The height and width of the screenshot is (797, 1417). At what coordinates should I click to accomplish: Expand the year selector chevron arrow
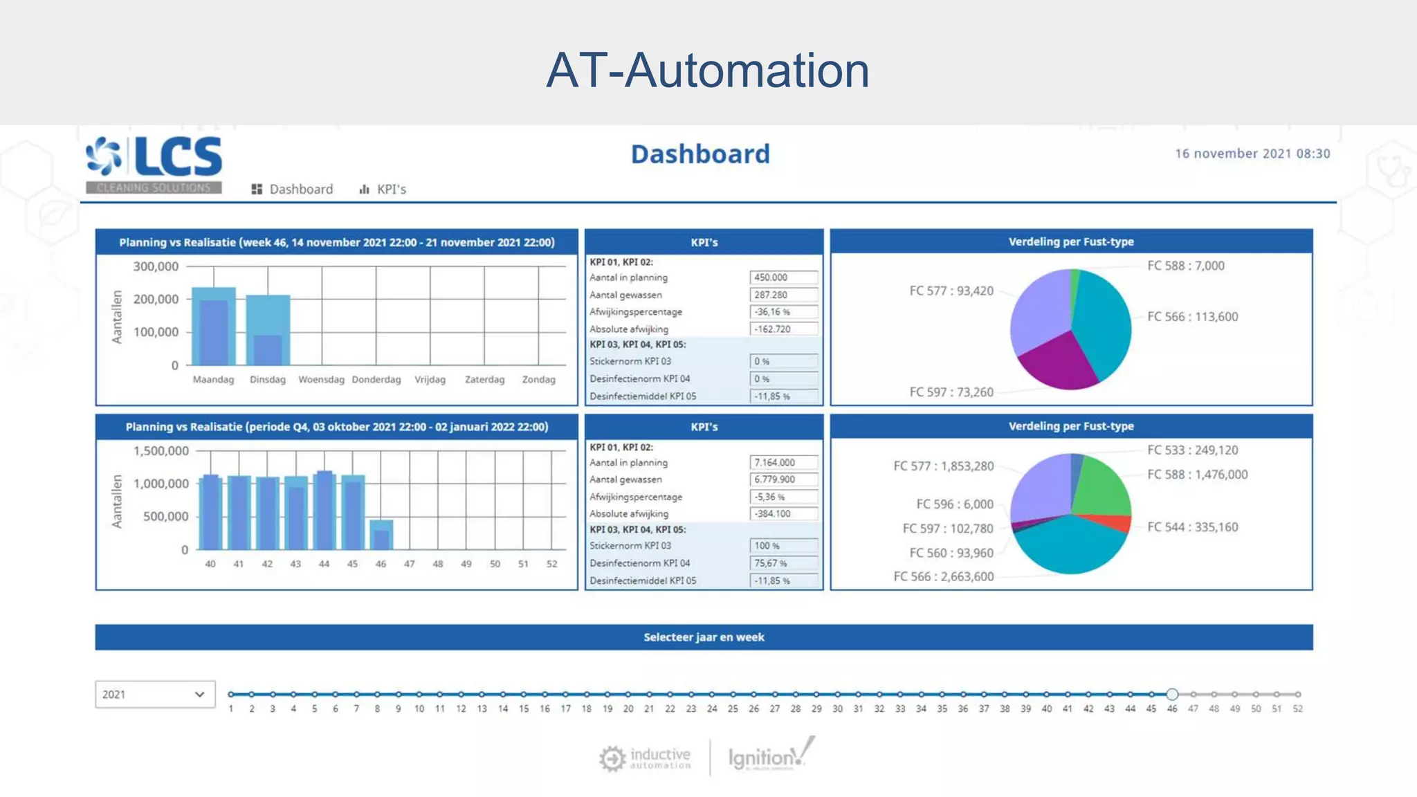(x=199, y=694)
